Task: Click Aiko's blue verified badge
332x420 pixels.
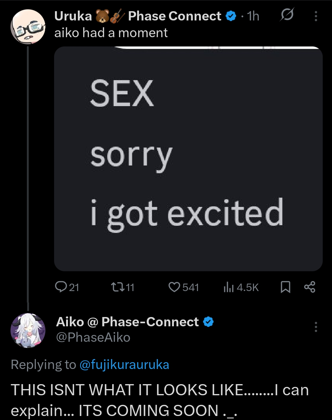Action: point(208,322)
